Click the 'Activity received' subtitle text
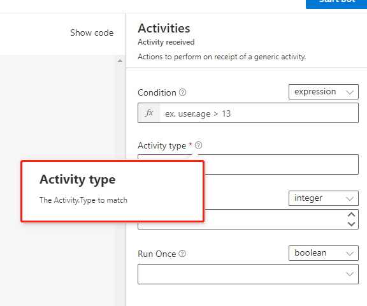367x306 pixels. [166, 42]
